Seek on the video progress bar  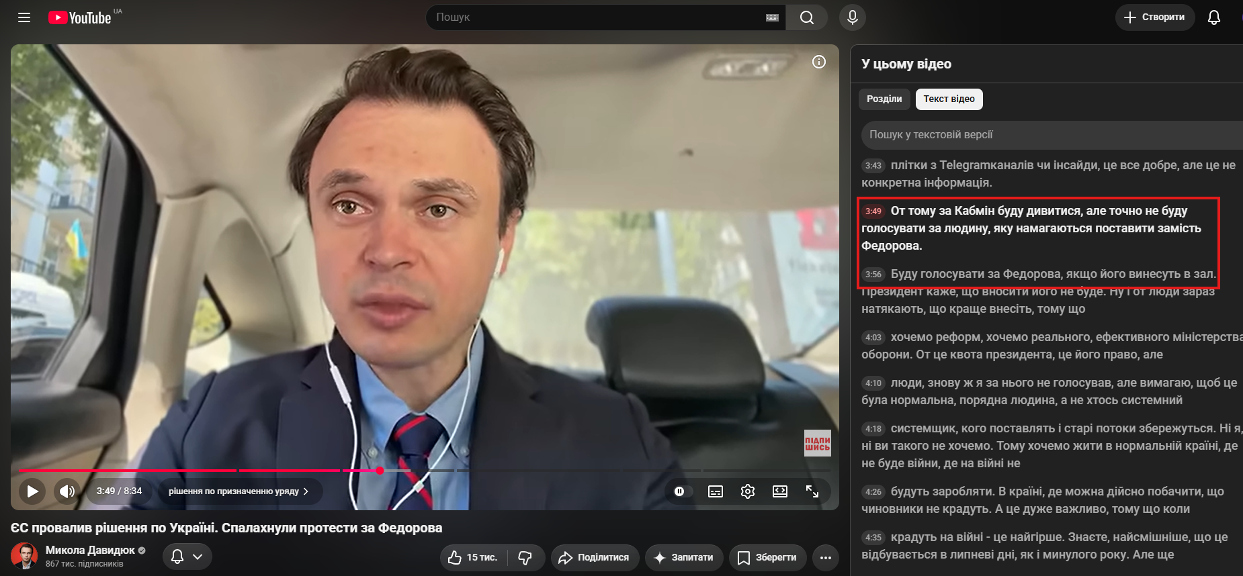[x=425, y=471]
